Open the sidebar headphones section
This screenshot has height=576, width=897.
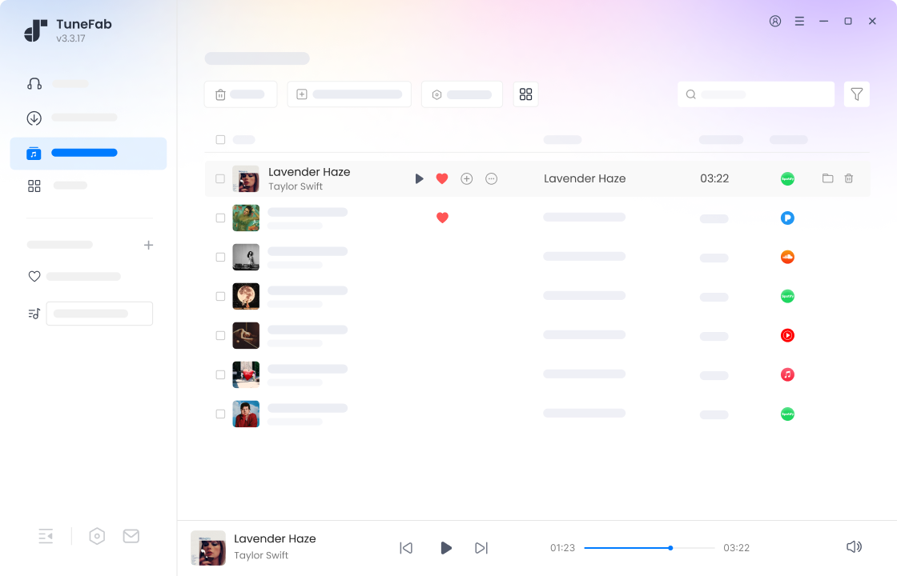click(34, 84)
